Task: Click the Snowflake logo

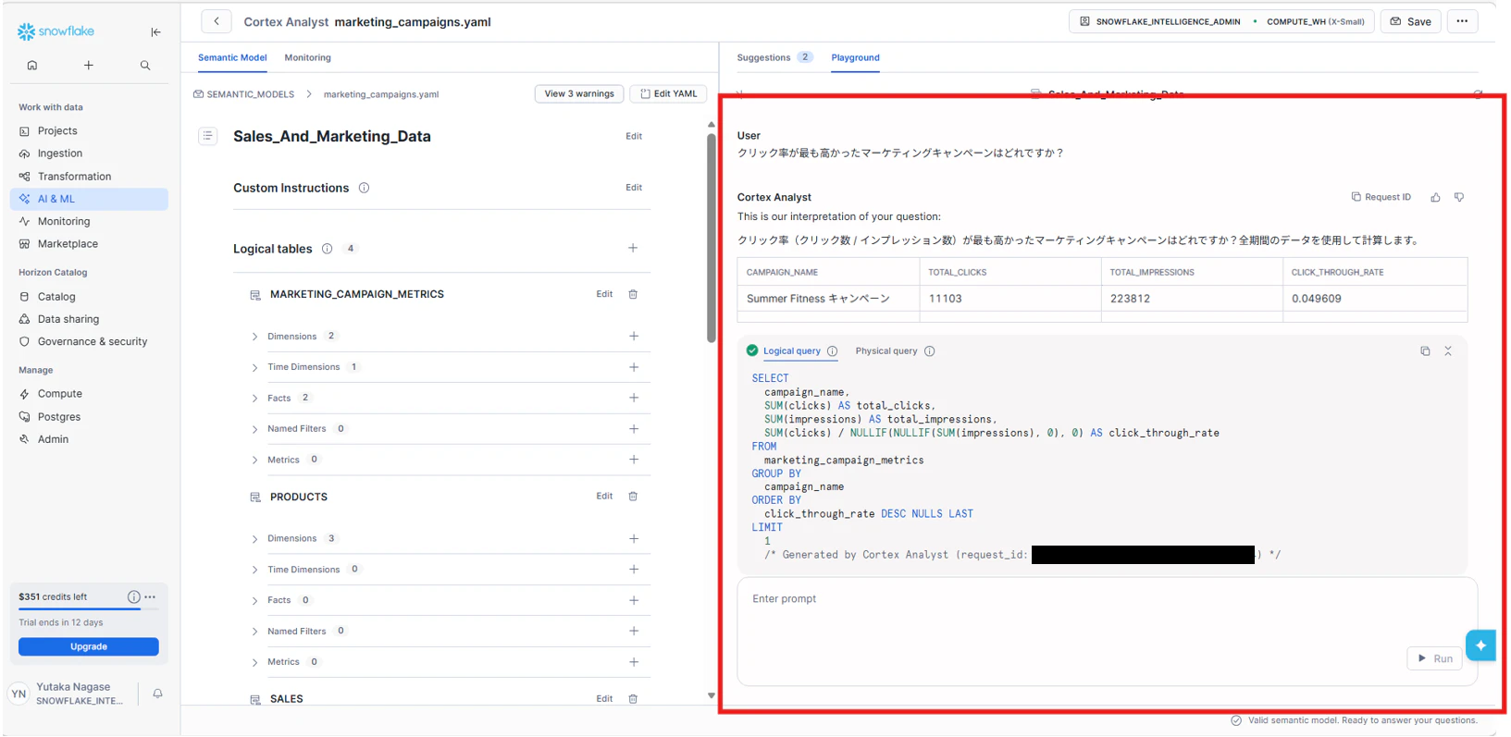Action: [56, 31]
